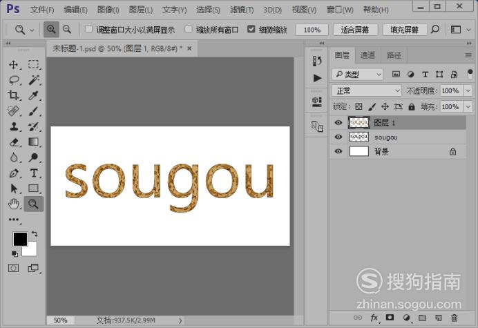Open the blend mode 正常 dropdown

366,90
